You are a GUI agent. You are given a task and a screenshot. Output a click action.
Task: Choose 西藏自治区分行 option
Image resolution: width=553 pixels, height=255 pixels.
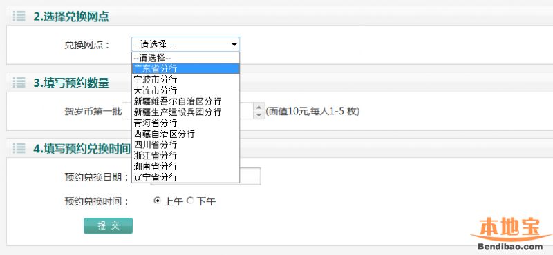185,134
